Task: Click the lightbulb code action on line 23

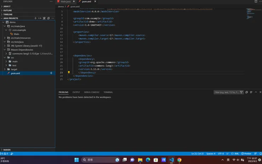Action: pos(69,72)
